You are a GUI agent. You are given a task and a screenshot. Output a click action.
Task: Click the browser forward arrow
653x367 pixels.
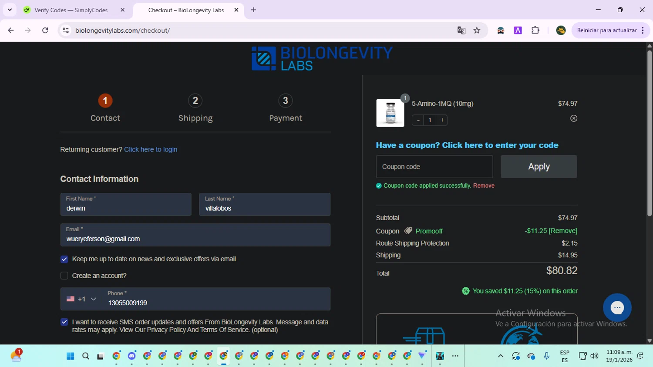28,30
